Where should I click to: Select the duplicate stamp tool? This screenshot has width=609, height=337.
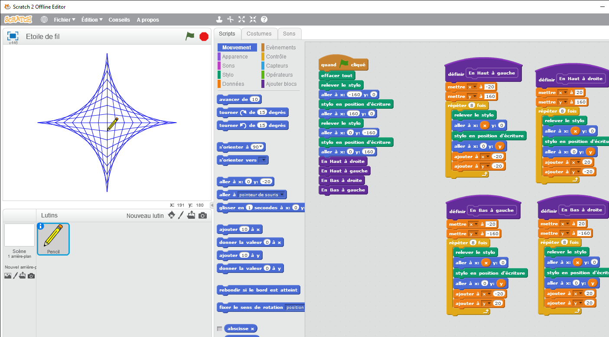click(219, 19)
